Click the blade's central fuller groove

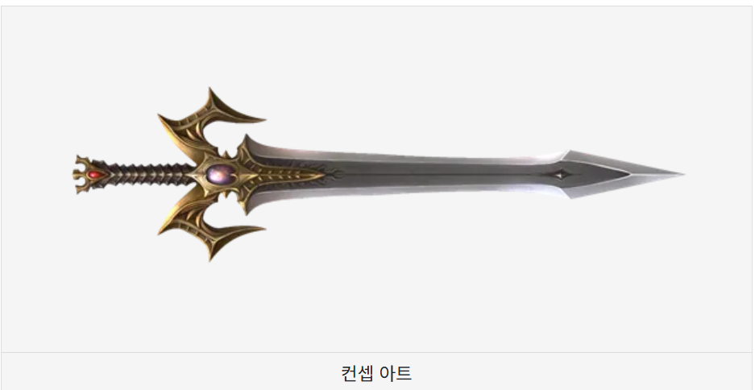pos(434,174)
